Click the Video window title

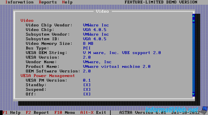click(x=102, y=11)
